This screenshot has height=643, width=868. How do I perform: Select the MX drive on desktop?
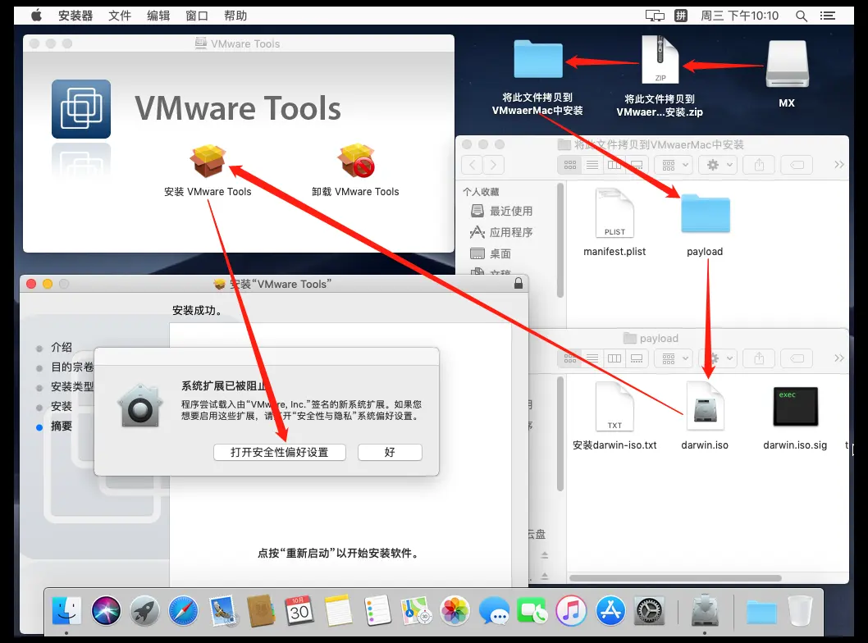tap(787, 64)
